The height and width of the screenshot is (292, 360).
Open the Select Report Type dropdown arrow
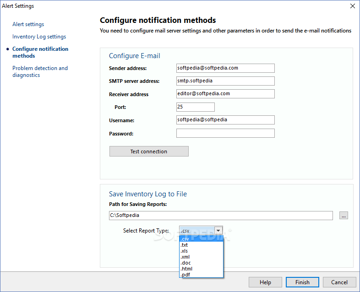pos(218,231)
